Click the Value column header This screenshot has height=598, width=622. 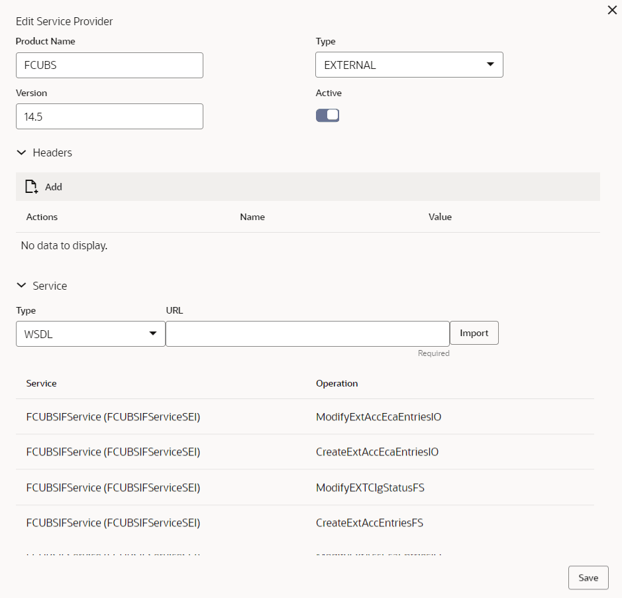[x=440, y=217]
